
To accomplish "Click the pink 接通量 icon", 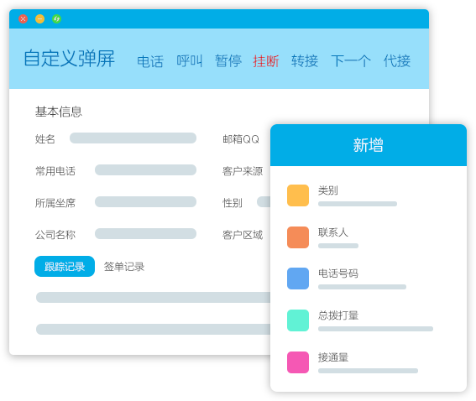I will tap(298, 362).
